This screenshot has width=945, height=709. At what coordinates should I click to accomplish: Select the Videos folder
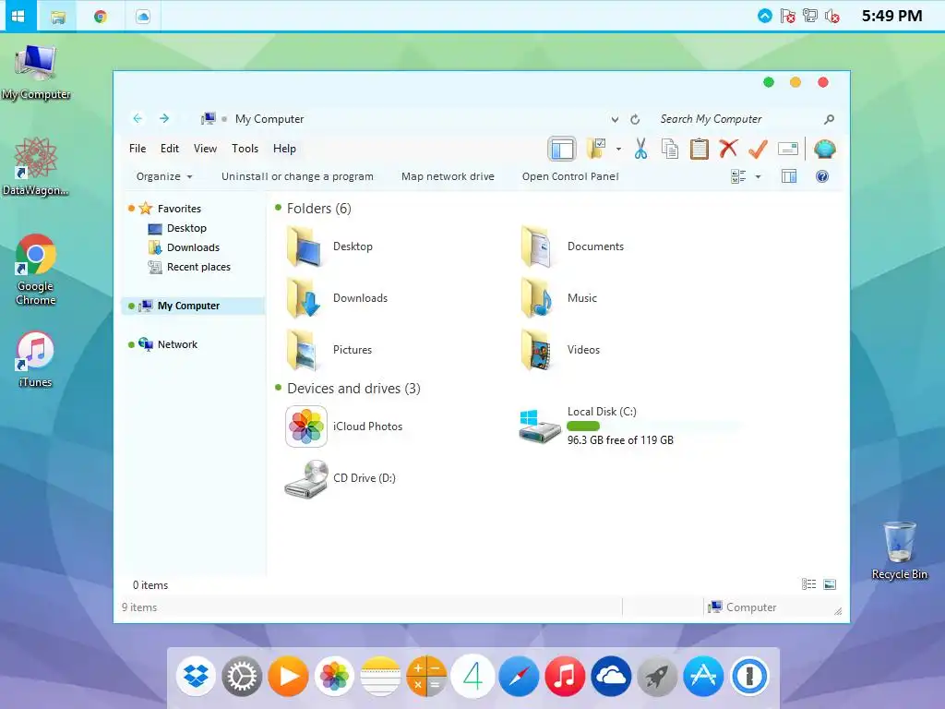[x=560, y=350]
